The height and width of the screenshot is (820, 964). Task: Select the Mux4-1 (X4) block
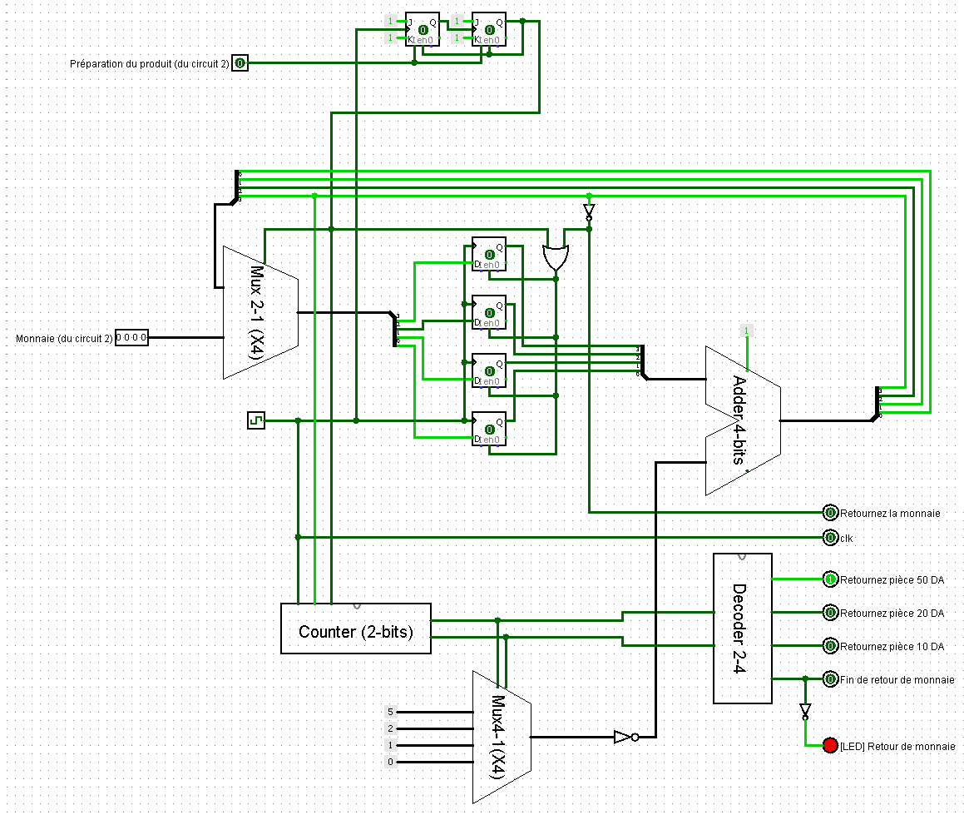point(502,737)
